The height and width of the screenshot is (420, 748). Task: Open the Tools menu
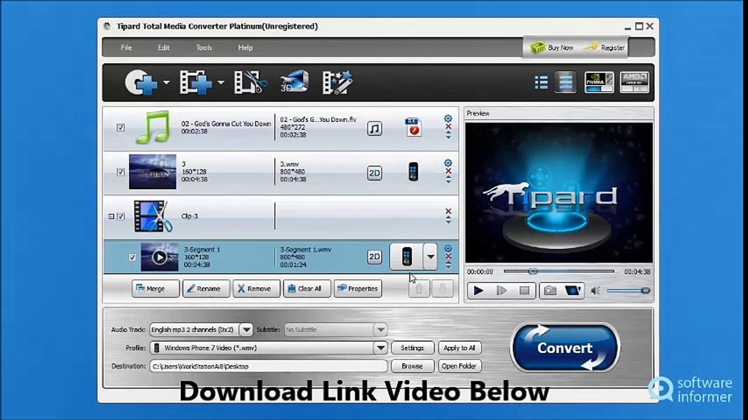click(x=204, y=48)
